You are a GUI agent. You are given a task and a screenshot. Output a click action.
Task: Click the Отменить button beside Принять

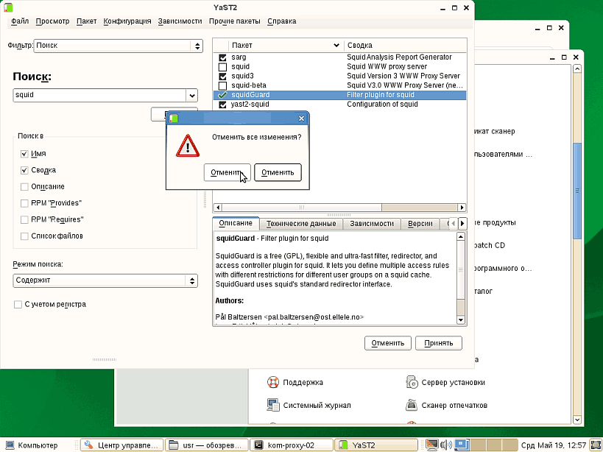pos(387,343)
